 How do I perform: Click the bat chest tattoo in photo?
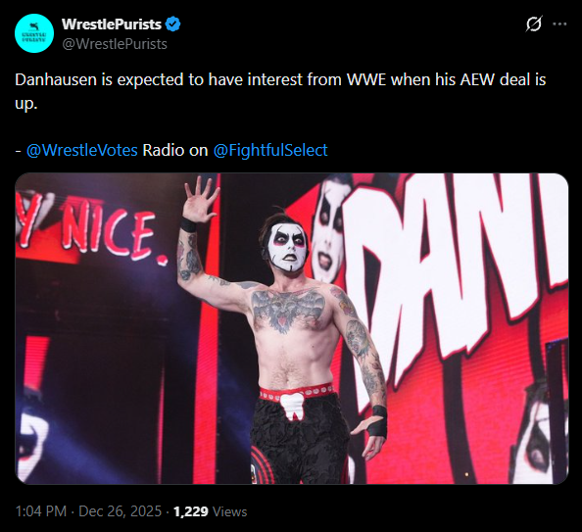tap(288, 309)
